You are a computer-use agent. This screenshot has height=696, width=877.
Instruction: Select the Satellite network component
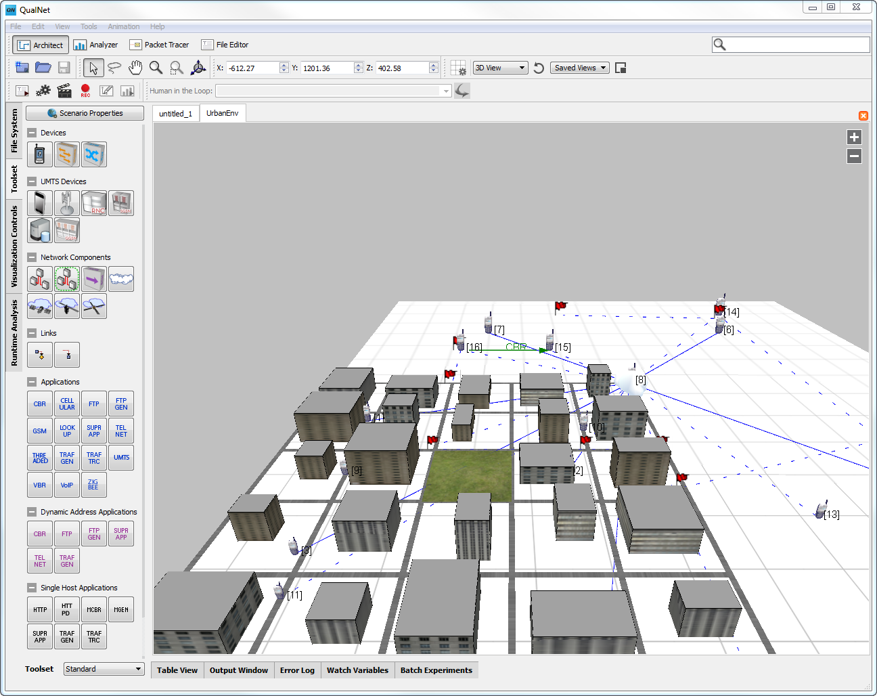click(40, 306)
